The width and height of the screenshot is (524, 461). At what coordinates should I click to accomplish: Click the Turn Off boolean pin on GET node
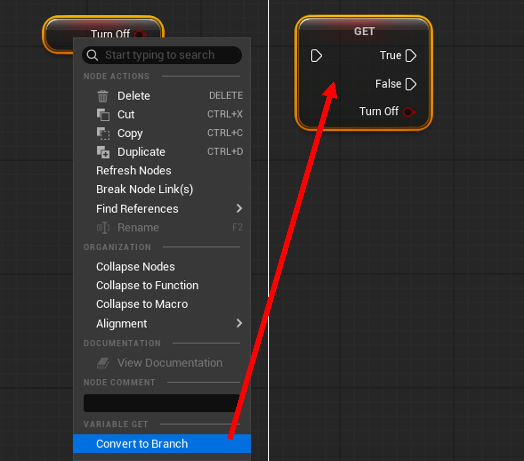point(409,112)
